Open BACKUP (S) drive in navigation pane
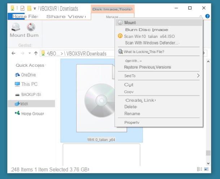This screenshot has width=220, height=179. 28,95
